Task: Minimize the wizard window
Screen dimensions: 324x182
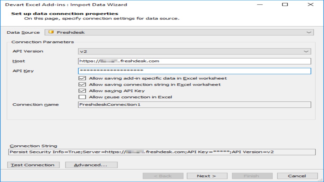Action: click(x=259, y=5)
